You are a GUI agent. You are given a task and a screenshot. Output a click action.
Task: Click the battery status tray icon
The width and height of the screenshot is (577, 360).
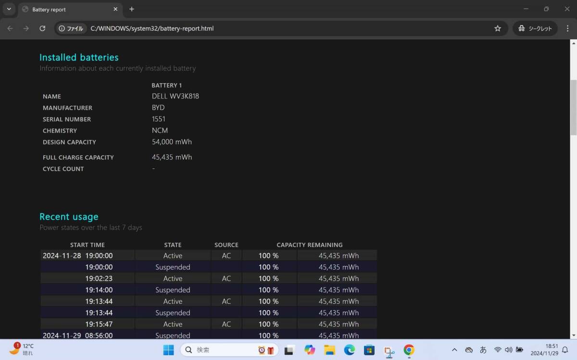pos(520,350)
